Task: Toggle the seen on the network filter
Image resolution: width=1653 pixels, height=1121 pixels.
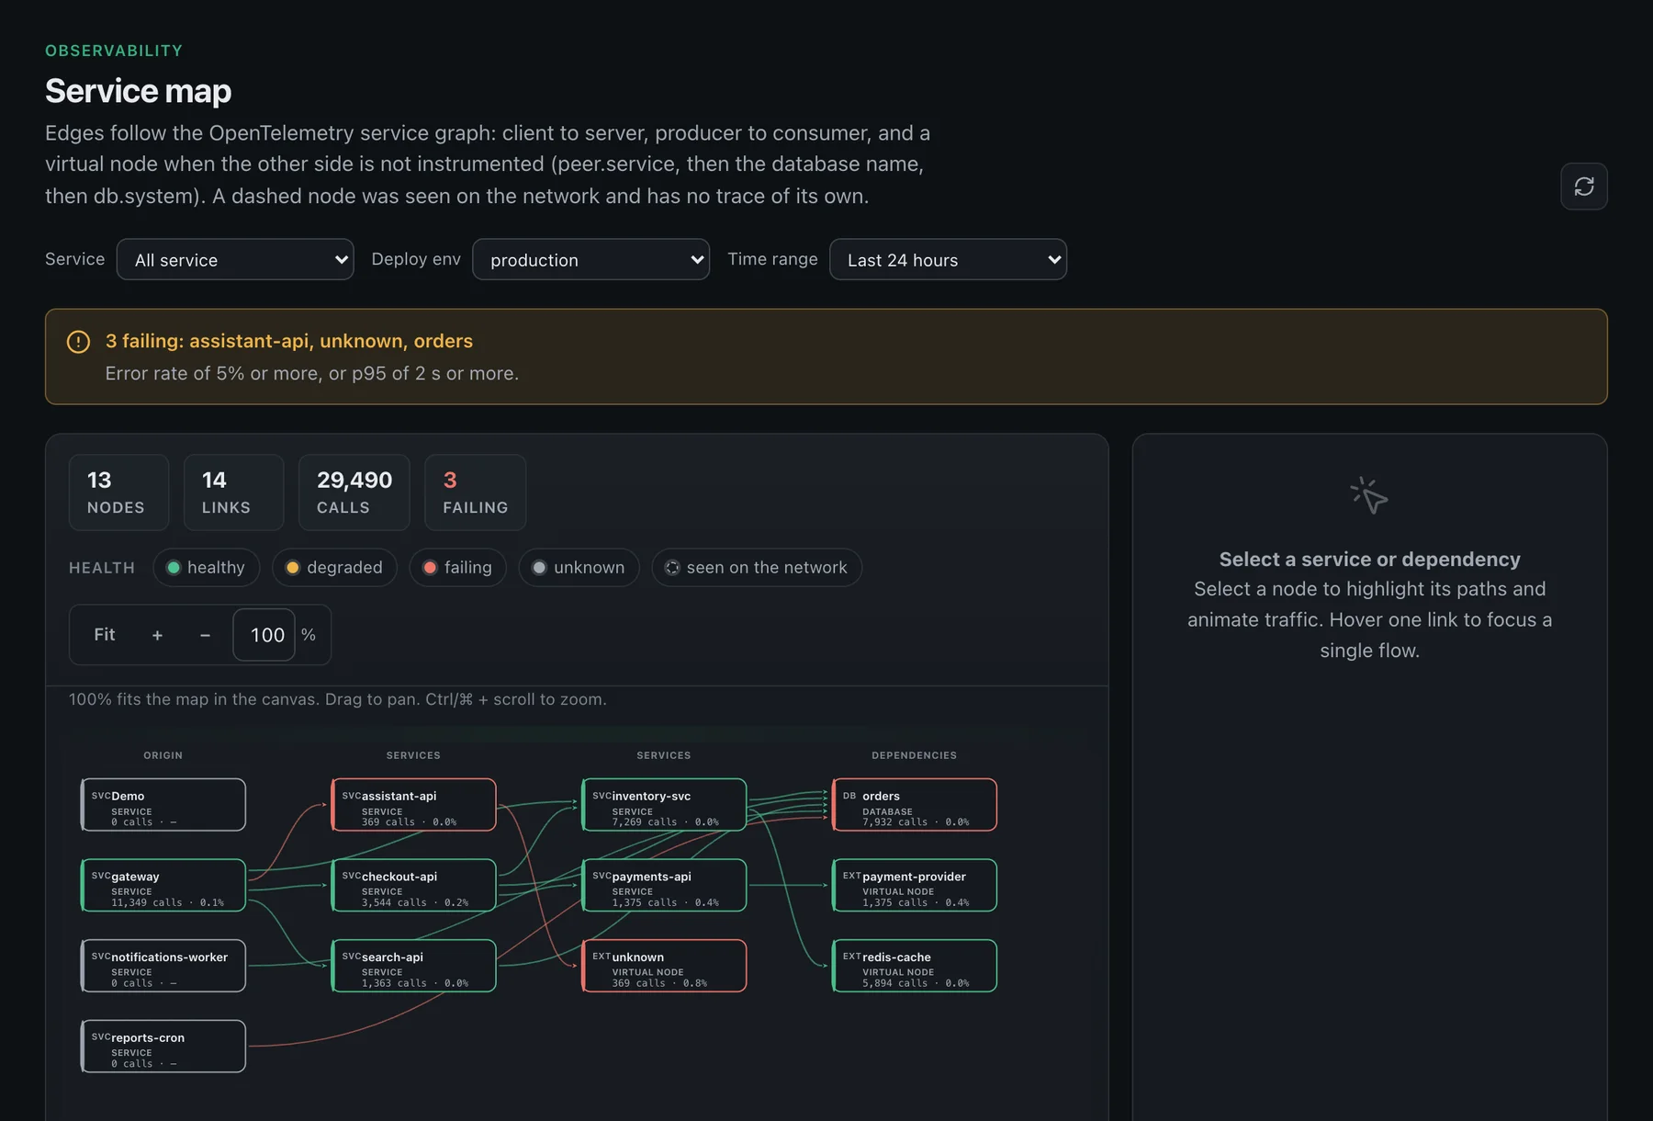Action: 757,568
